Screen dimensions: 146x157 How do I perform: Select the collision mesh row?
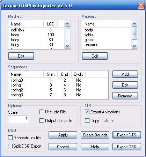[x=36, y=30]
